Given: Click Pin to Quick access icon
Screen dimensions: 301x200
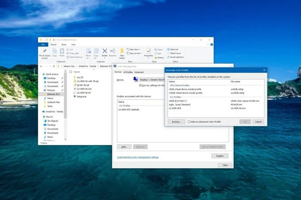Looking at the screenshot, I should [45, 51].
